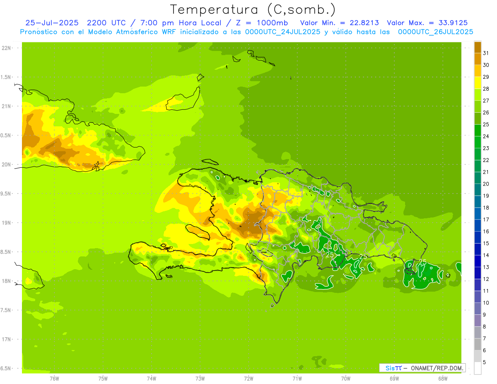Select the purple legend swatch between 9 and 10
497x384 pixels.
[478, 309]
